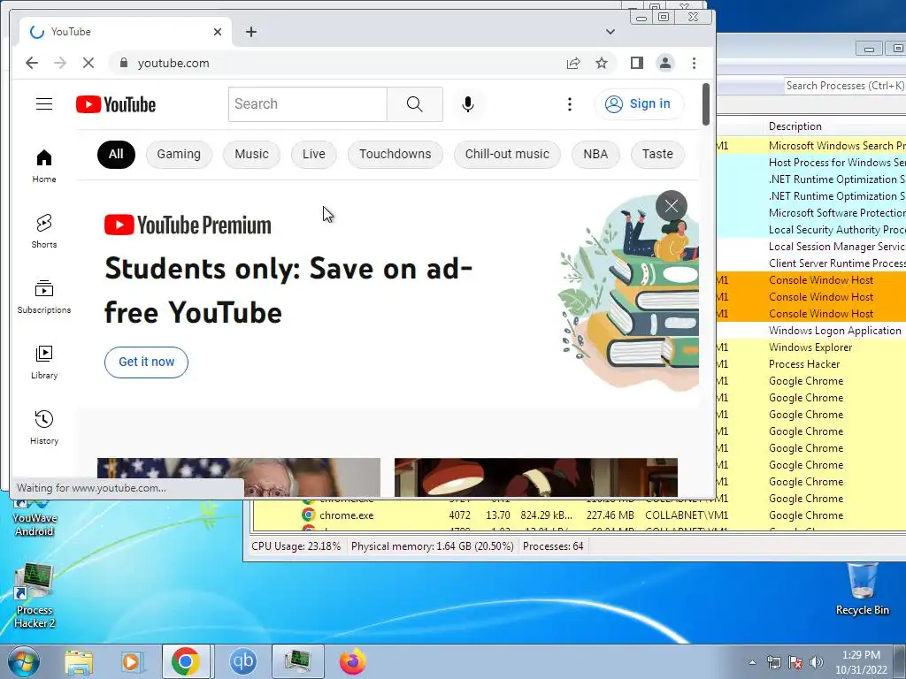This screenshot has height=679, width=906.
Task: Open the YouTube hamburger guide menu
Action: pyautogui.click(x=44, y=104)
